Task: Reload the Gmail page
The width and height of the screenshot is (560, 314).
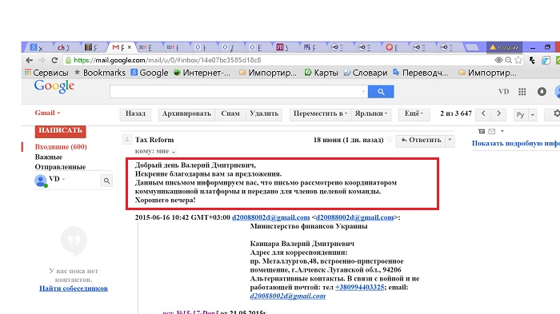Action: click(54, 60)
